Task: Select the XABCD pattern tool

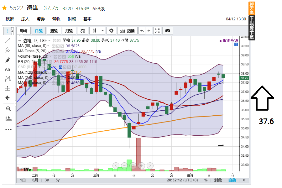Action: 8,79
